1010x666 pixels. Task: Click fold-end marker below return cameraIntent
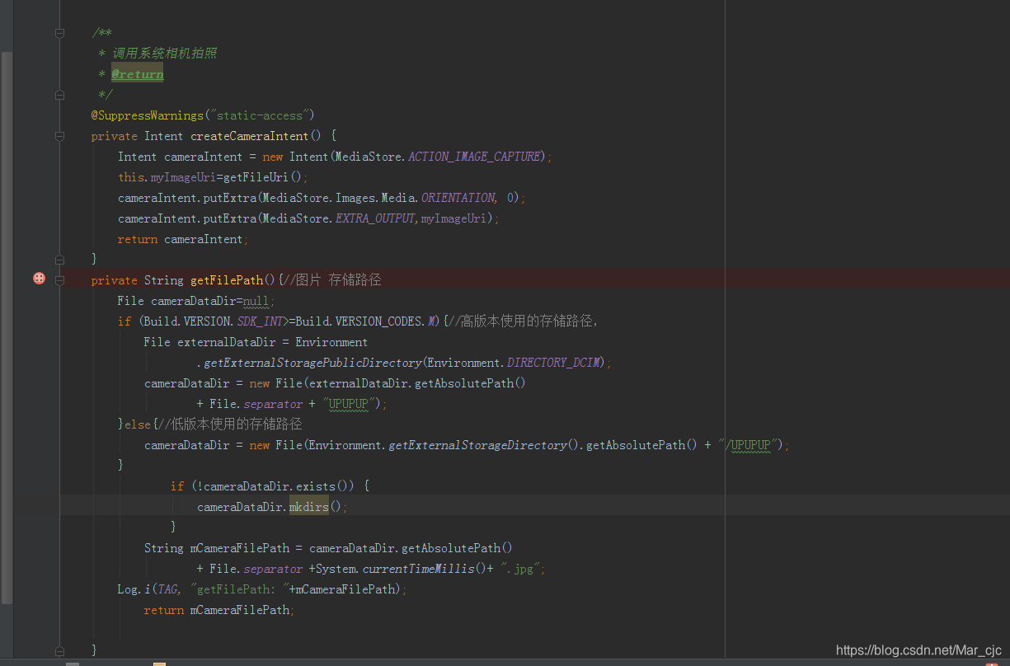pos(59,260)
